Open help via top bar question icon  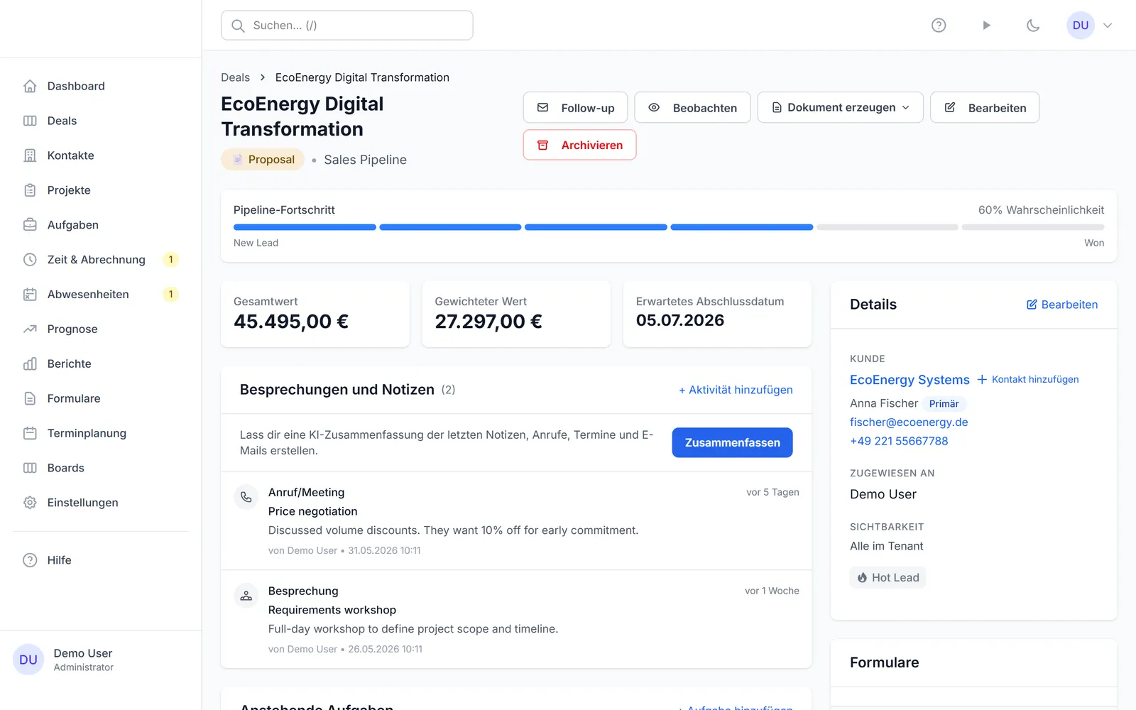point(939,26)
